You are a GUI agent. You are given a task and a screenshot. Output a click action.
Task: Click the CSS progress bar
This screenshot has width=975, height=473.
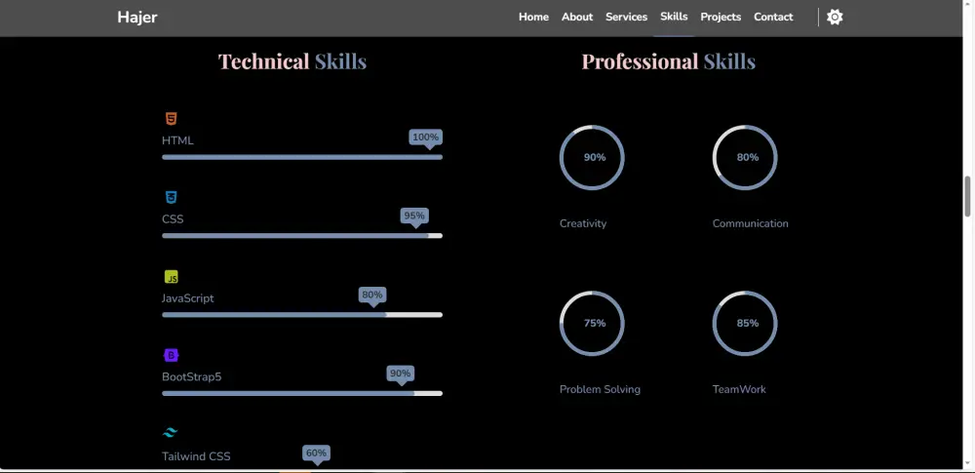[302, 236]
